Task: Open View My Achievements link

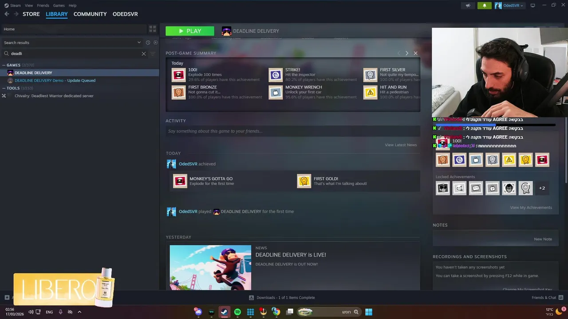Action: [531, 207]
